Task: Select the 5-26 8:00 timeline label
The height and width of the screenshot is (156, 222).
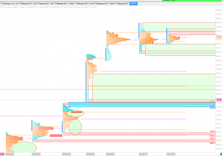Action: (90, 154)
